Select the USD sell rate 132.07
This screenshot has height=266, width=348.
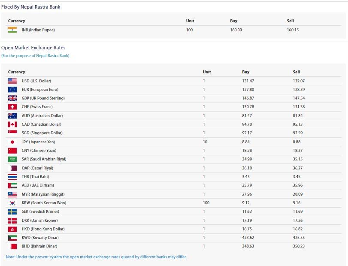[x=299, y=81]
